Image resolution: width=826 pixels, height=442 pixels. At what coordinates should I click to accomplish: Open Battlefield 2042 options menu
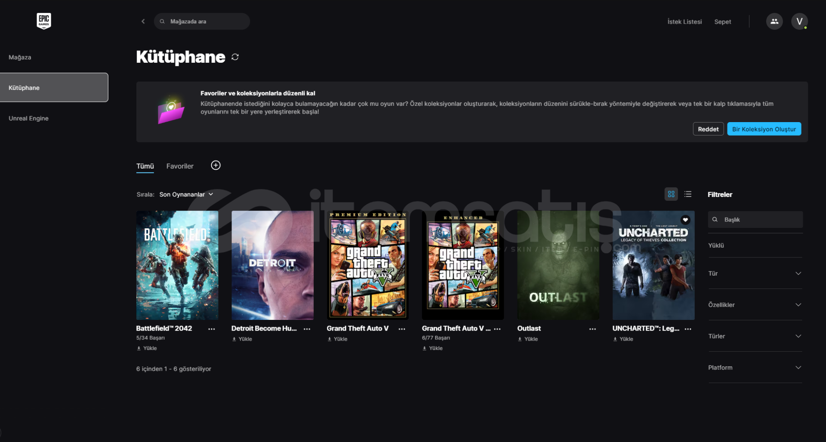(x=212, y=329)
